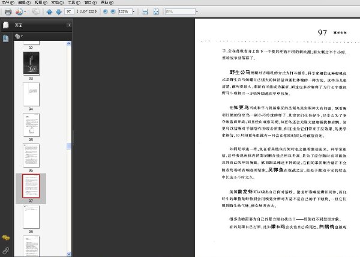360x257 pixels.
Task: Open the 工具 (Tools) menu
Action: tap(74, 2)
